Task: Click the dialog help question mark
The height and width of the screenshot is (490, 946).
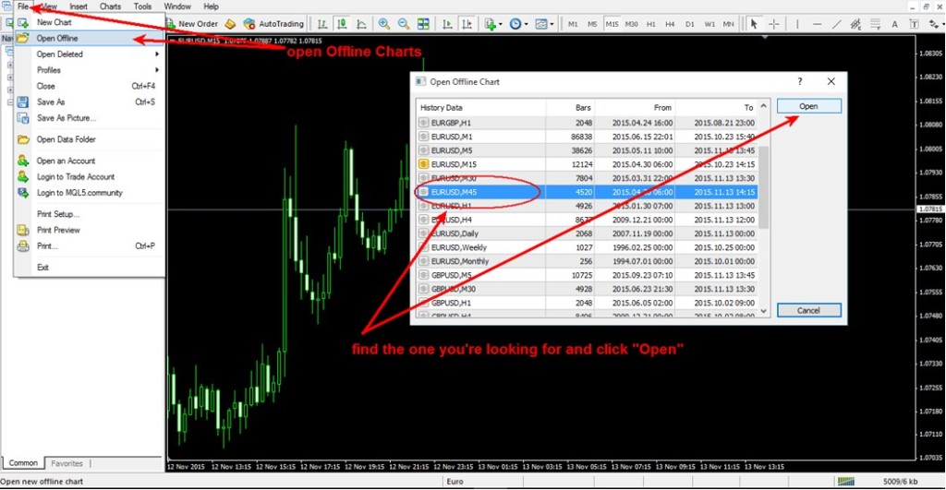Action: pyautogui.click(x=800, y=81)
